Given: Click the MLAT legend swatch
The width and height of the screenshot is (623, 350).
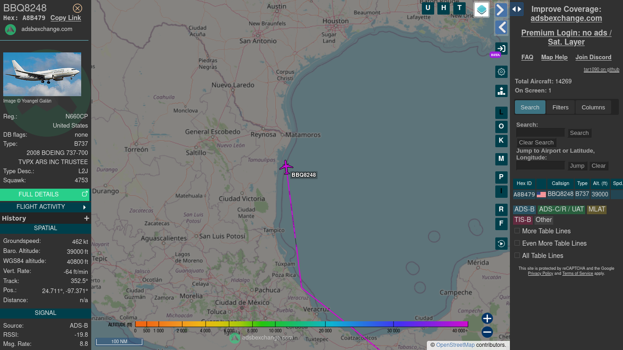Looking at the screenshot, I should [597, 210].
